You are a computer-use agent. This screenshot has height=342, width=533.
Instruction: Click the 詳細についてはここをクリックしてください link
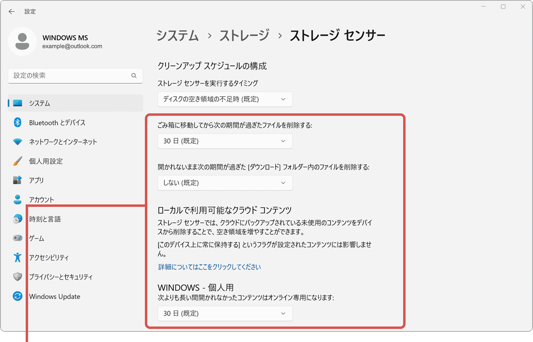(209, 267)
